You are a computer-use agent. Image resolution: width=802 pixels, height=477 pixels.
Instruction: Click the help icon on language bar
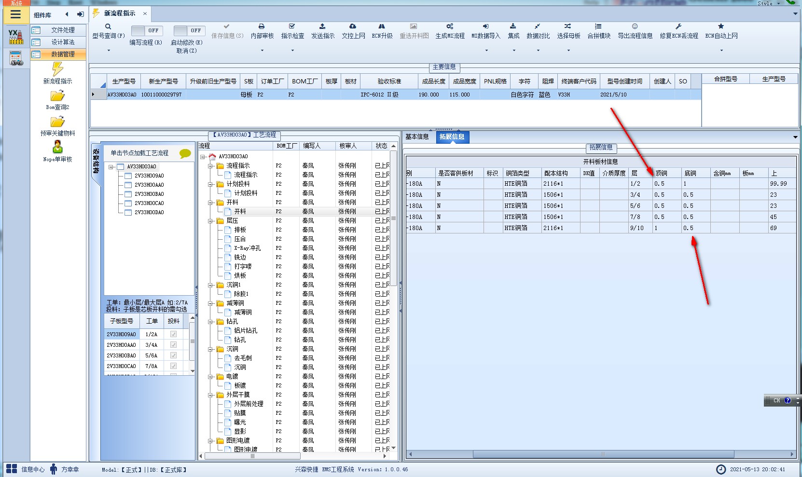[788, 400]
